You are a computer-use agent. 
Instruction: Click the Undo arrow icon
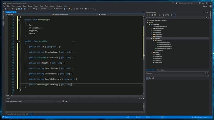(25, 9)
